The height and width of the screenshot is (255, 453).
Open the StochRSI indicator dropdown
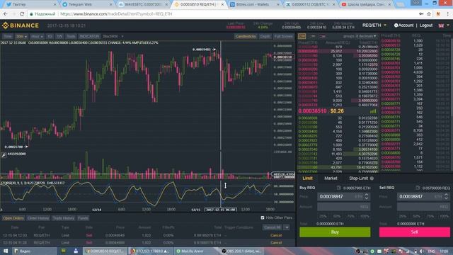pos(113,36)
